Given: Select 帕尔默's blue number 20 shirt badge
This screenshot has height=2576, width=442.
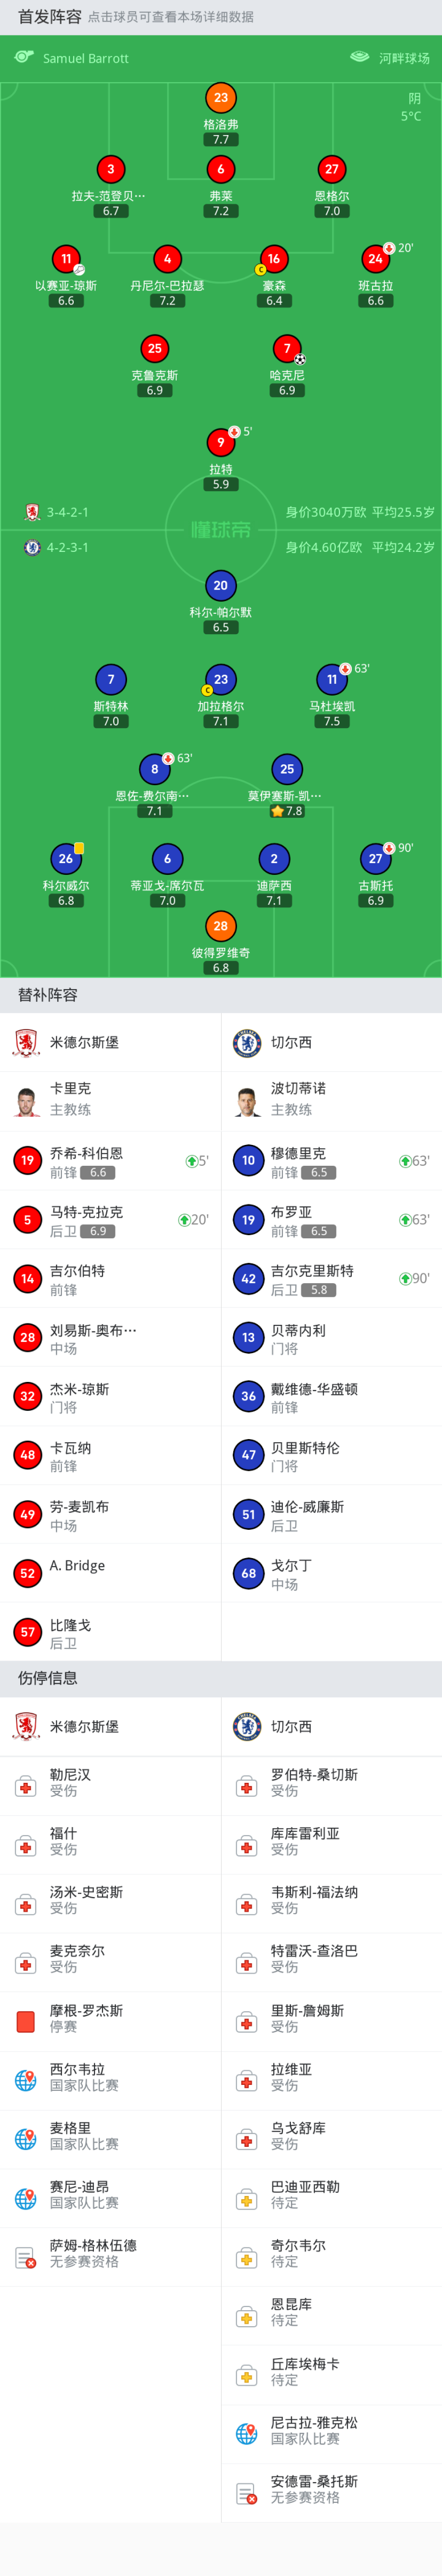Looking at the screenshot, I should 221,586.
